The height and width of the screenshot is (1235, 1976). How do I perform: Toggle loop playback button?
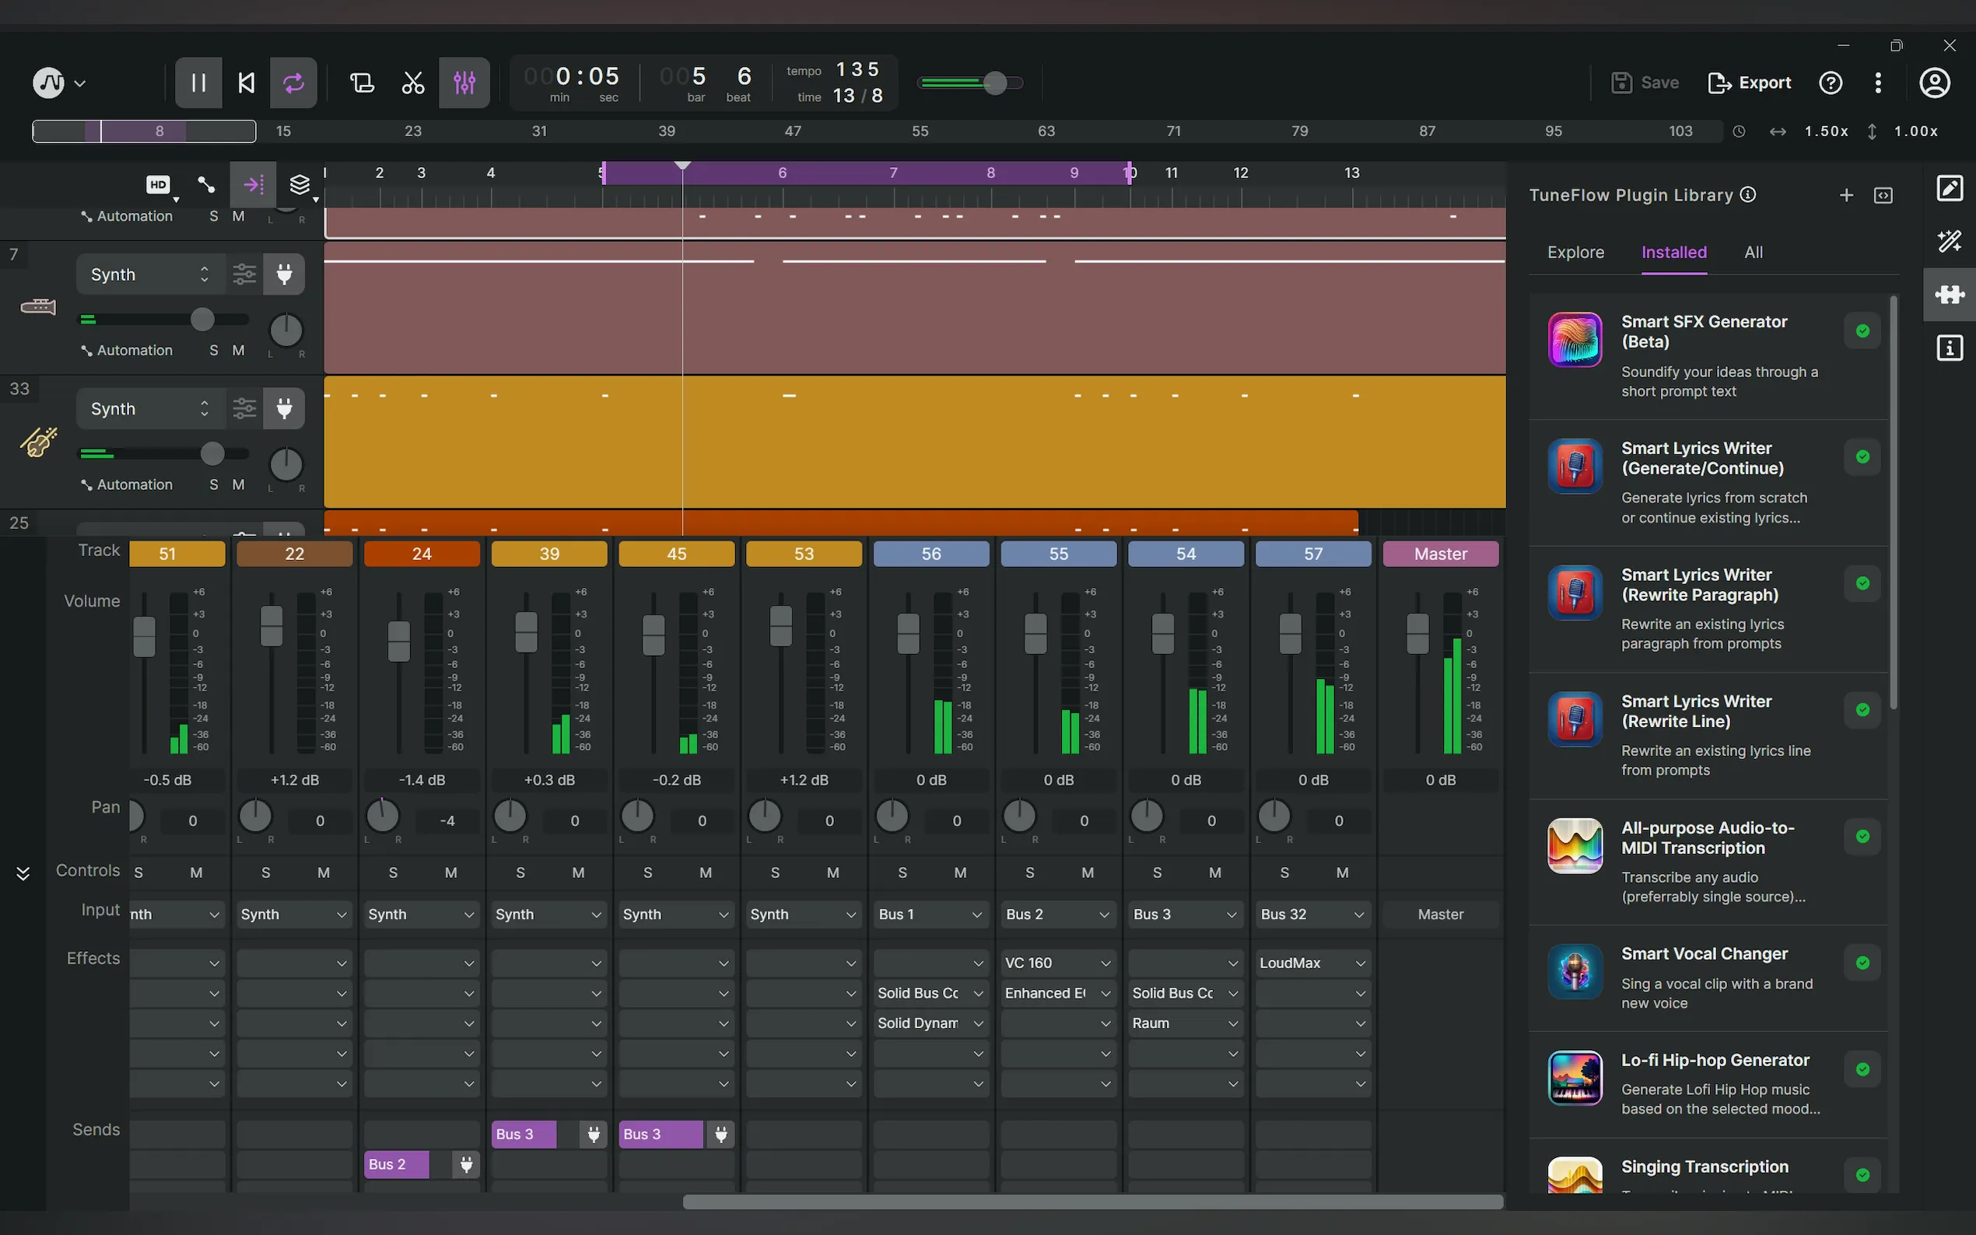pos(293,82)
